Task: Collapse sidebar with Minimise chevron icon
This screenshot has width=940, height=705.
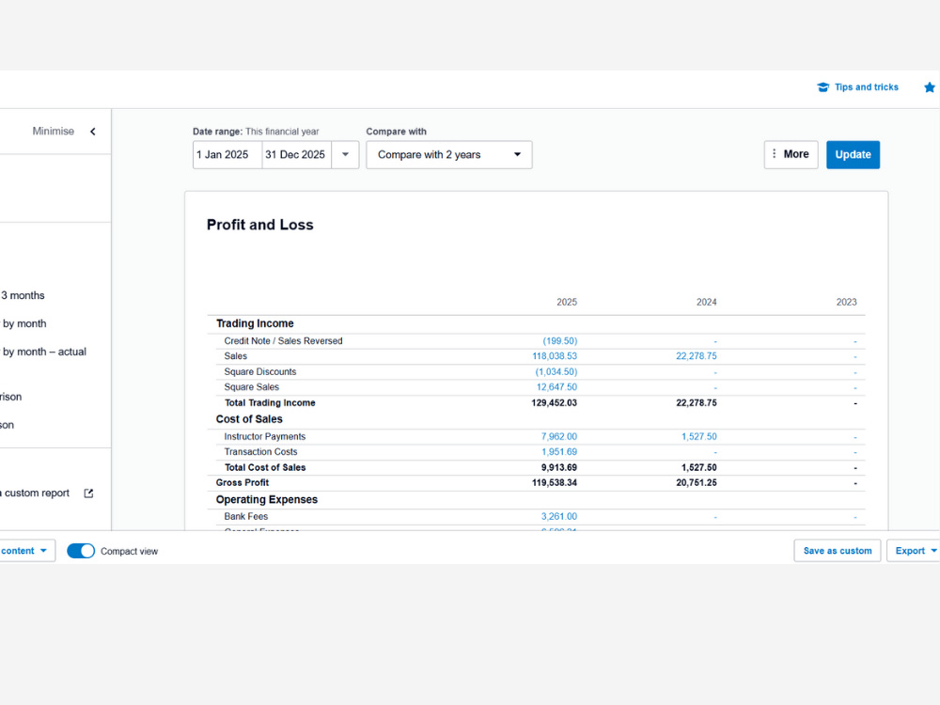Action: pyautogui.click(x=93, y=132)
